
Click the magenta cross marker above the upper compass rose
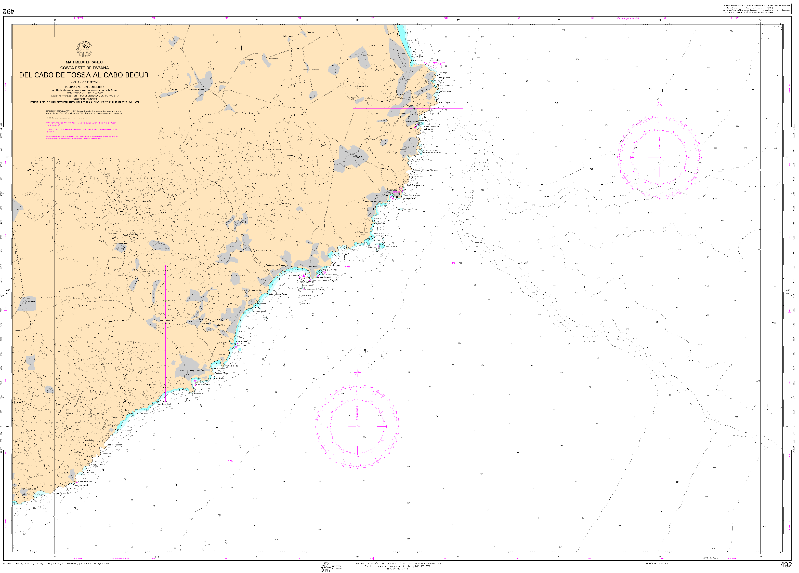pyautogui.click(x=660, y=103)
